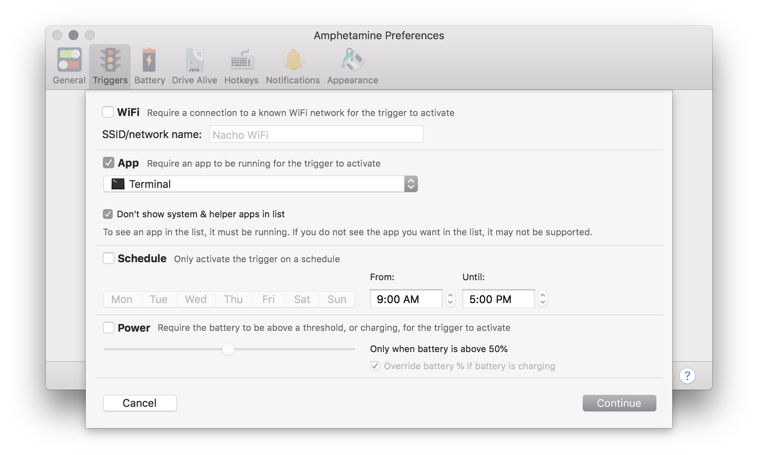Open the General preferences icon
The width and height of the screenshot is (758, 455).
[69, 60]
